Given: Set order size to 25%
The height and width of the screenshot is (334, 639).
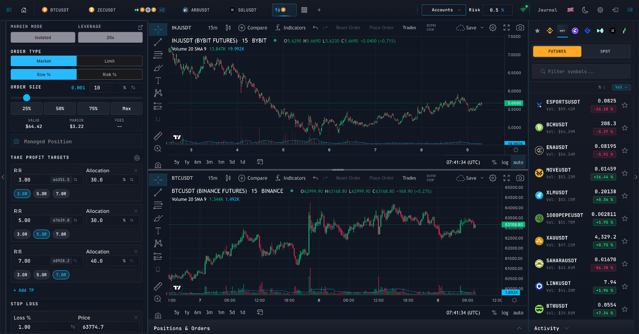Looking at the screenshot, I should point(27,108).
